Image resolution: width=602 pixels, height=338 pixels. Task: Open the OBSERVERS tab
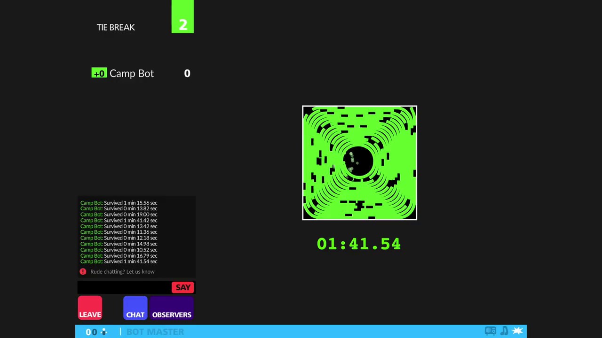pyautogui.click(x=172, y=308)
